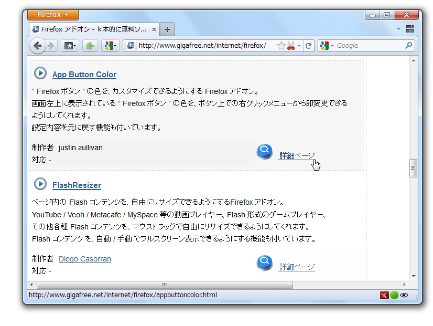This screenshot has width=433, height=326.
Task: Click the vertical scrollbar up arrow
Action: 414,60
